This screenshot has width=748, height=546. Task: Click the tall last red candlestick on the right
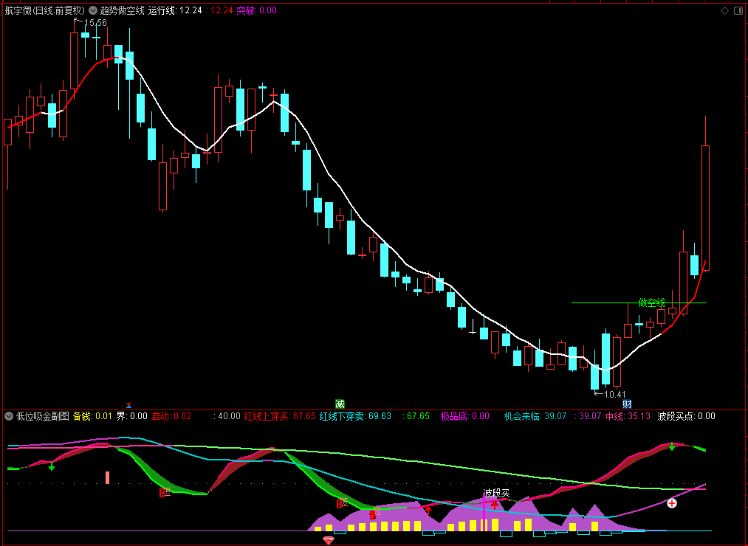pos(705,208)
